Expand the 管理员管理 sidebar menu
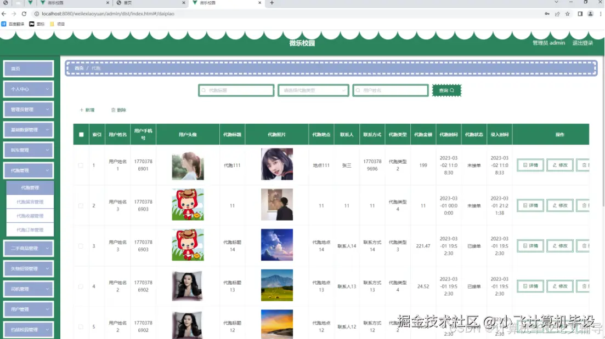605x339 pixels. (29, 110)
